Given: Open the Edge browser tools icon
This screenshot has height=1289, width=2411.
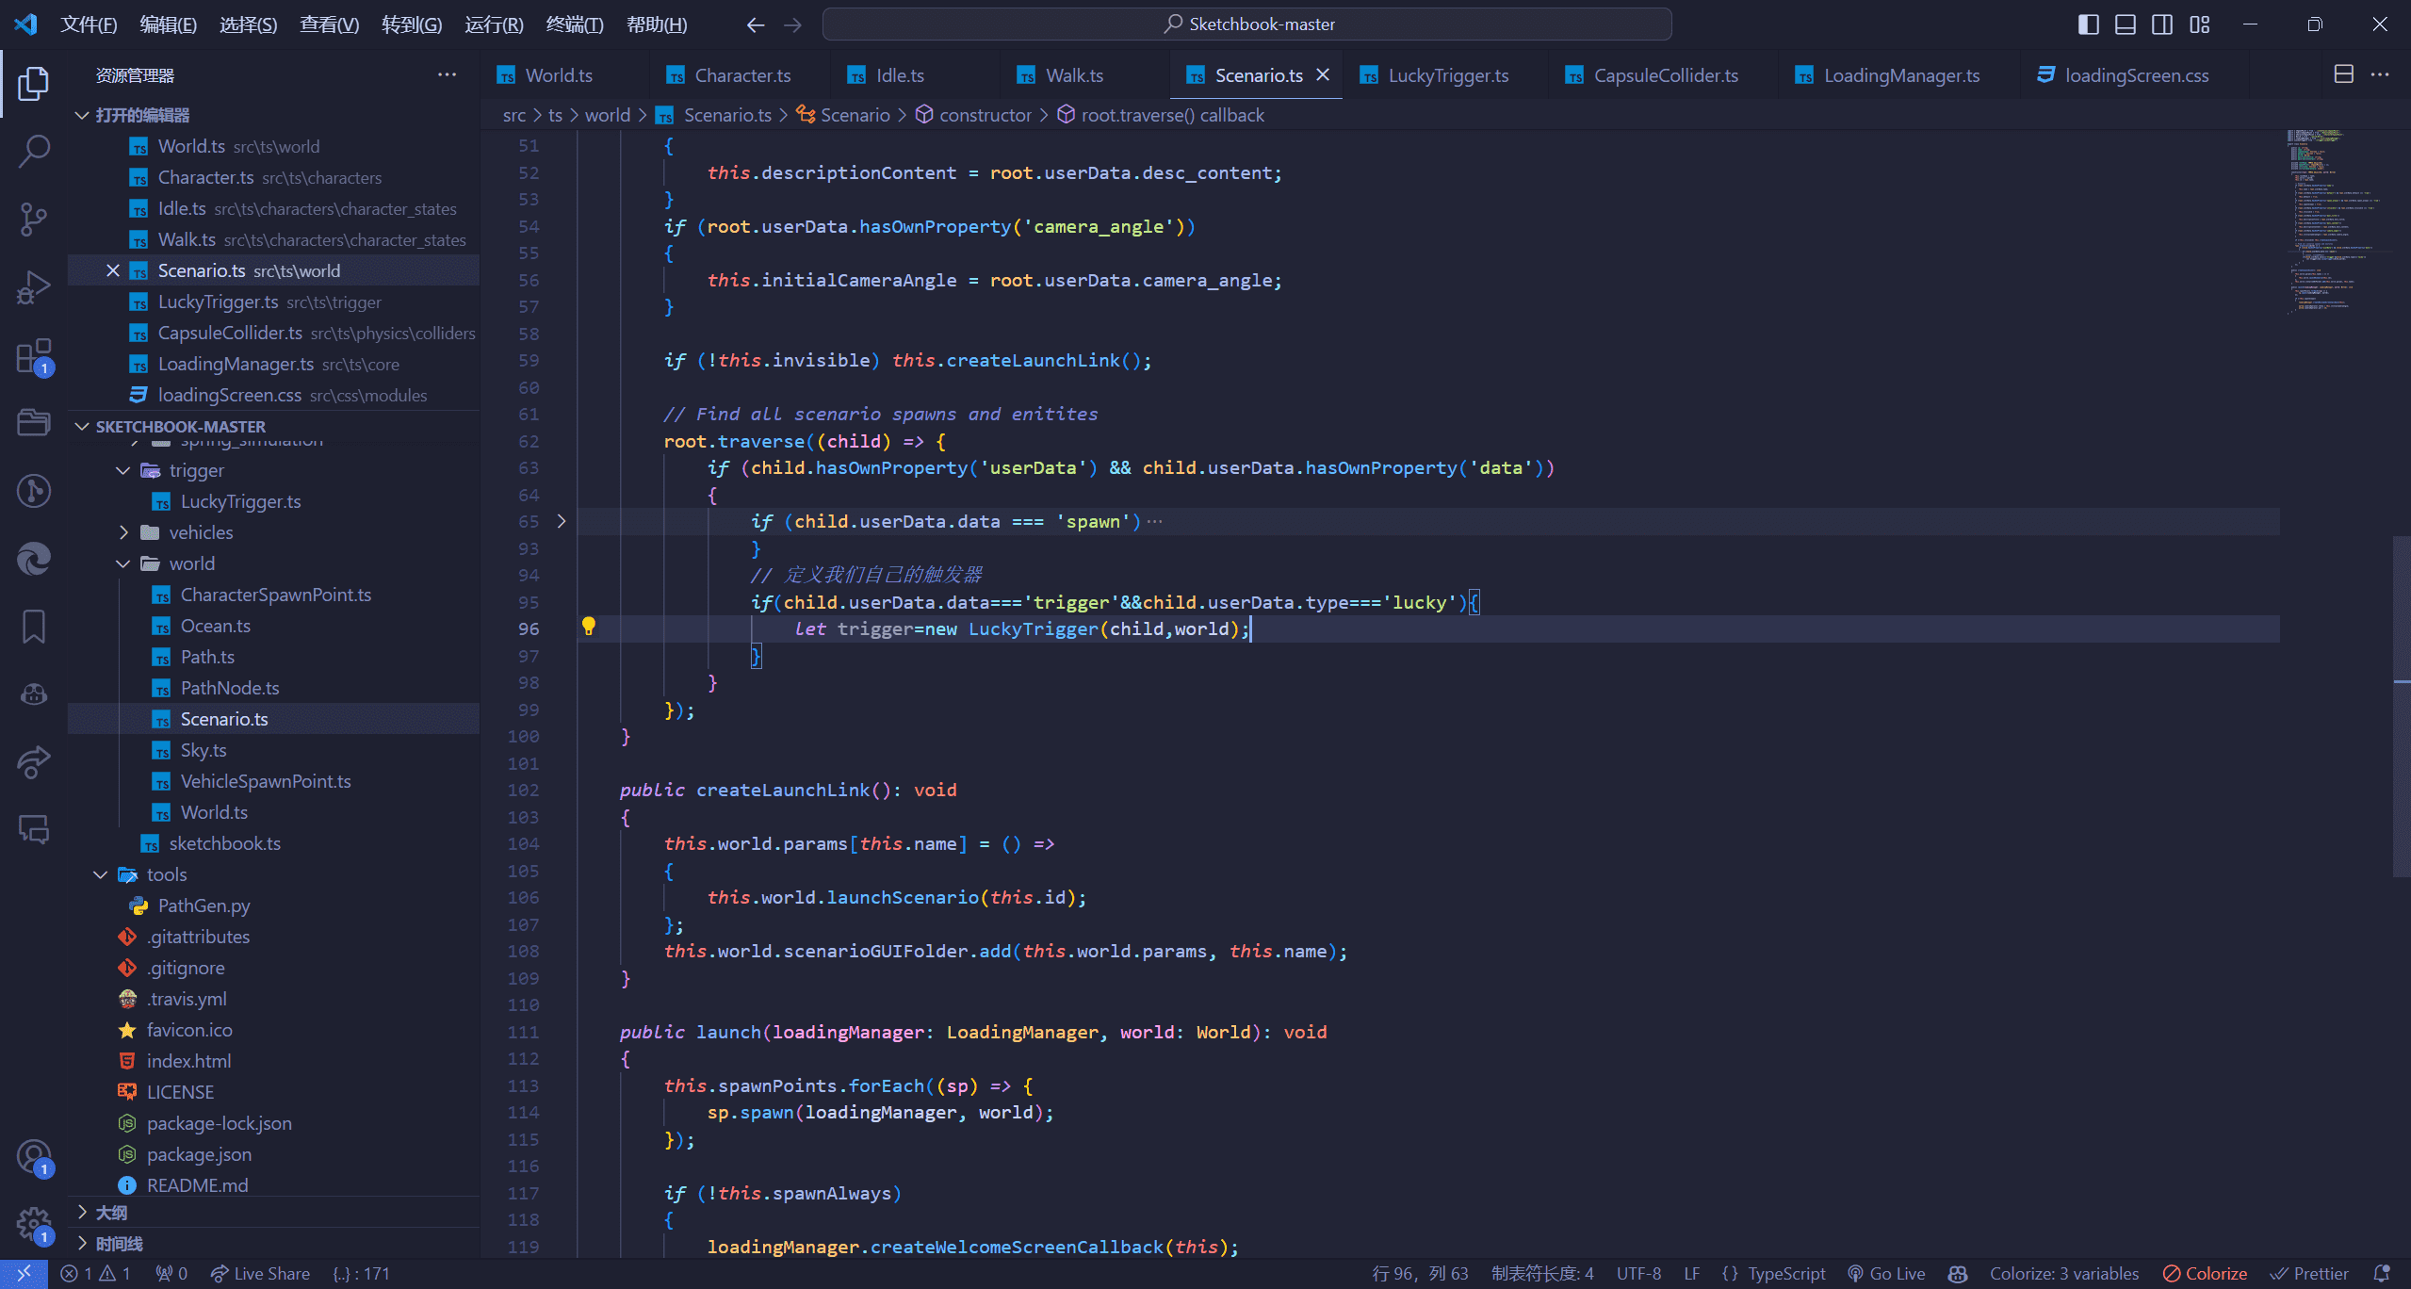Looking at the screenshot, I should click(x=33, y=559).
